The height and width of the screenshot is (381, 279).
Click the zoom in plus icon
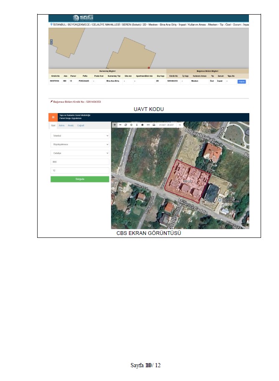115,125
